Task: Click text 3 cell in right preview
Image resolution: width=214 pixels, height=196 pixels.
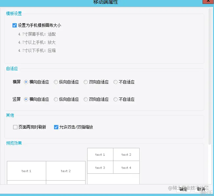Action: coord(100,168)
